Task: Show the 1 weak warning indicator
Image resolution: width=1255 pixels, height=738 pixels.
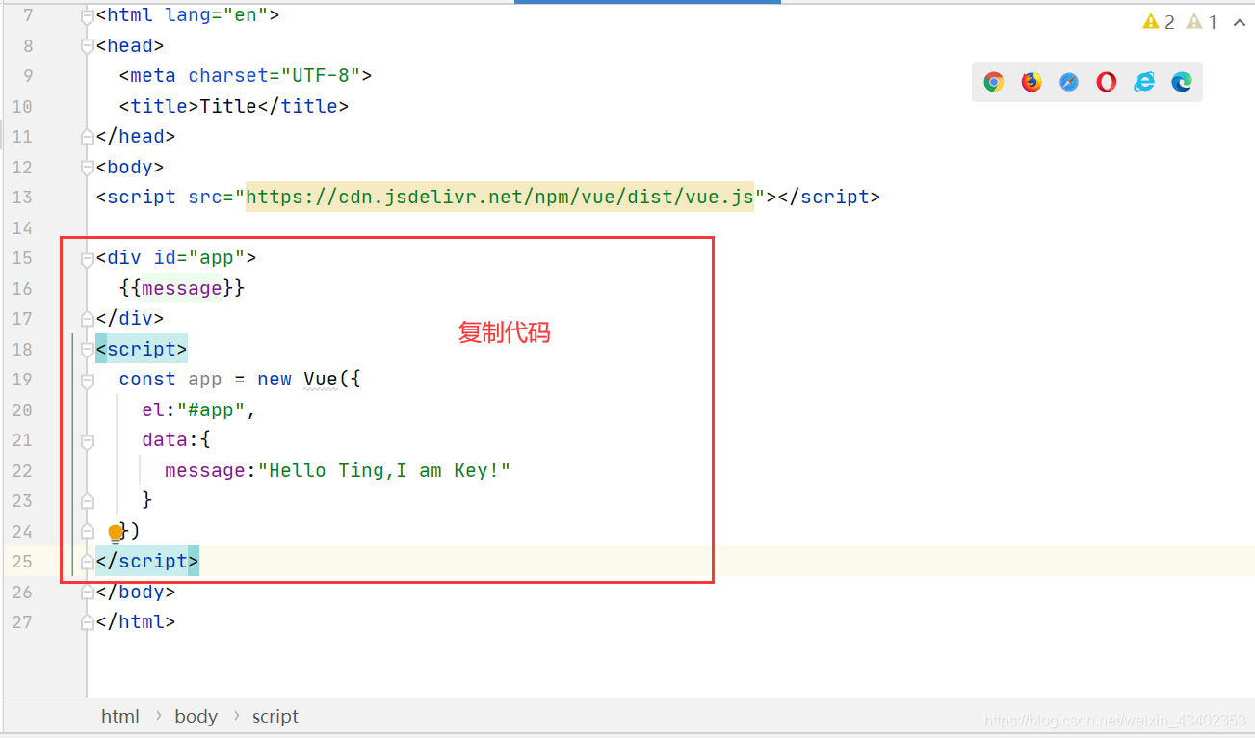Action: point(1202,22)
